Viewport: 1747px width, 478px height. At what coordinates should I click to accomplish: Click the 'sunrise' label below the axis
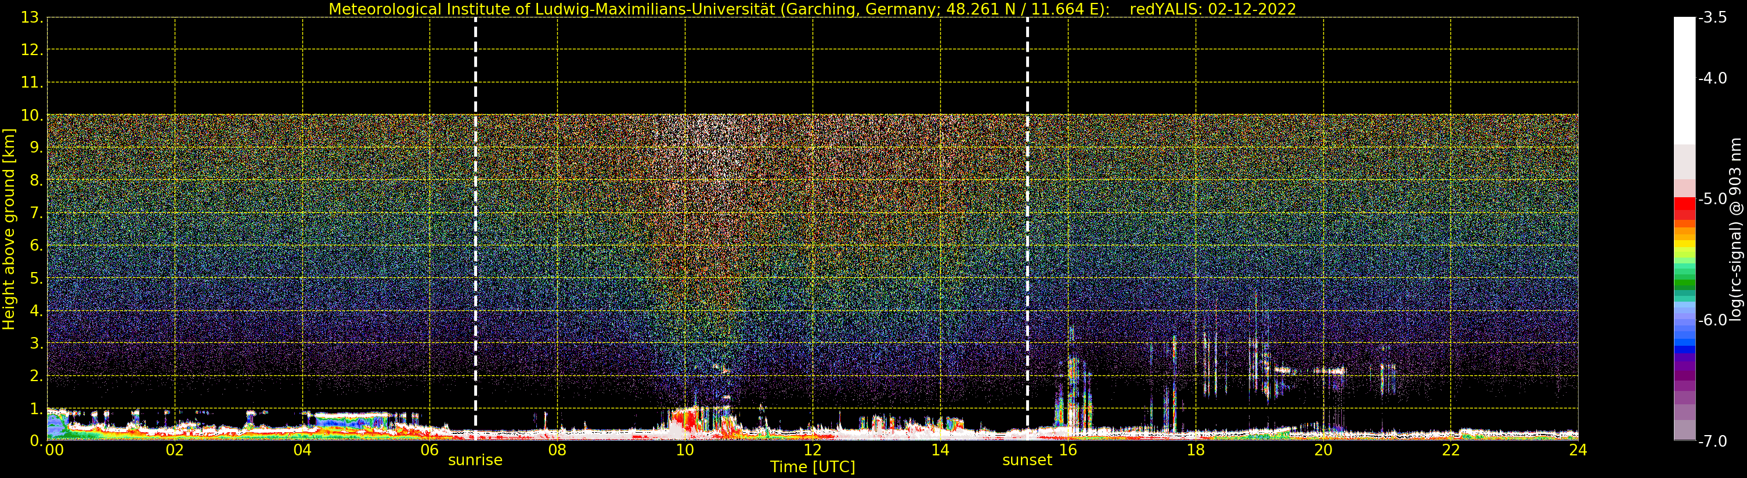tap(475, 461)
